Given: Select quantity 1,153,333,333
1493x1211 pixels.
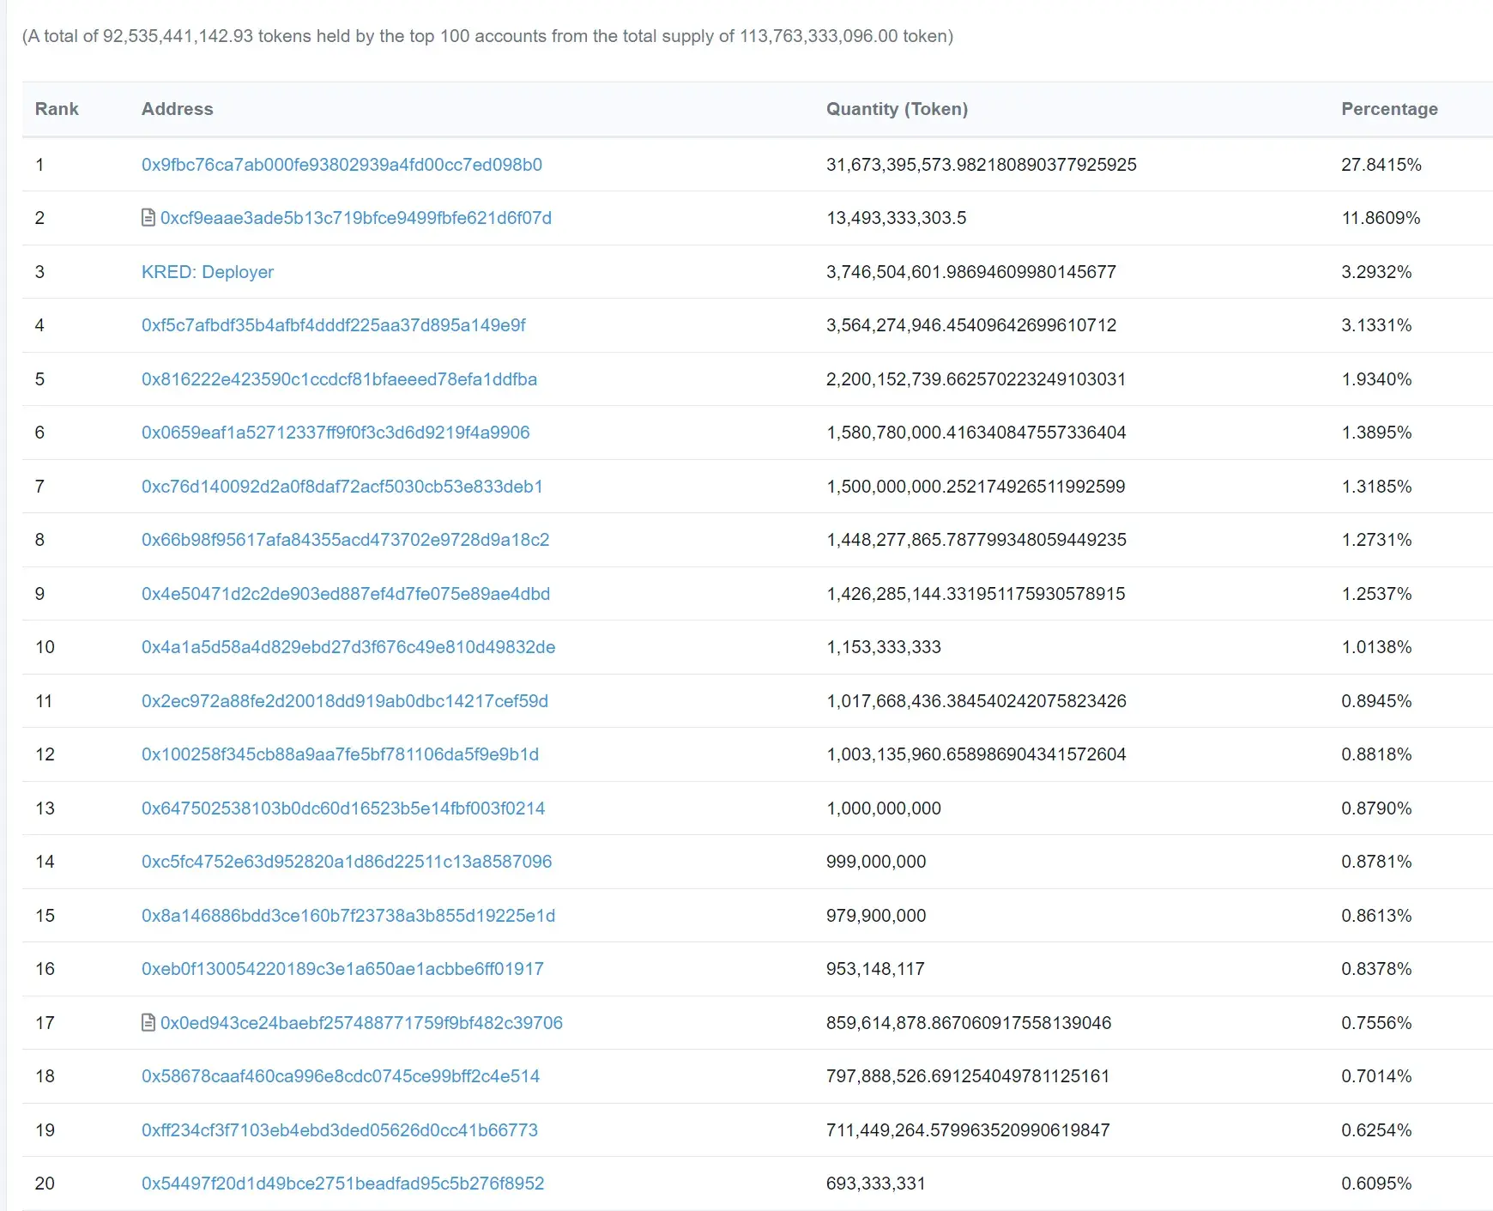Looking at the screenshot, I should [884, 647].
